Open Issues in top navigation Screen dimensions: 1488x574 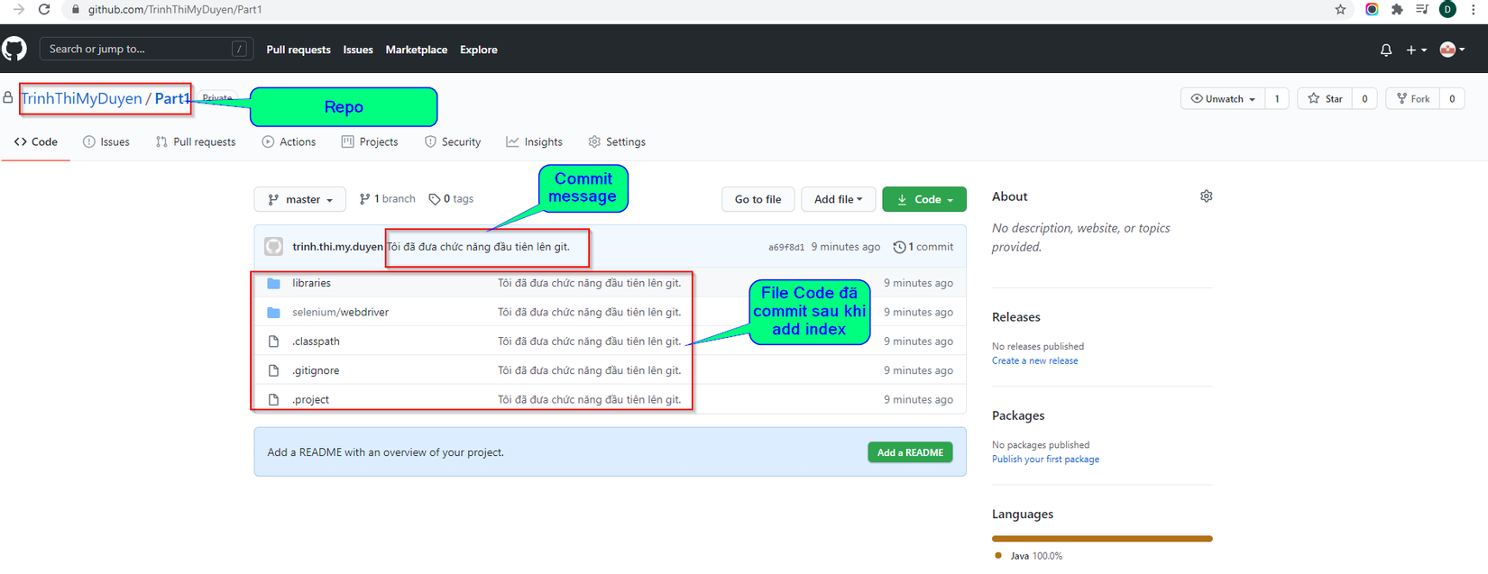[x=358, y=50]
